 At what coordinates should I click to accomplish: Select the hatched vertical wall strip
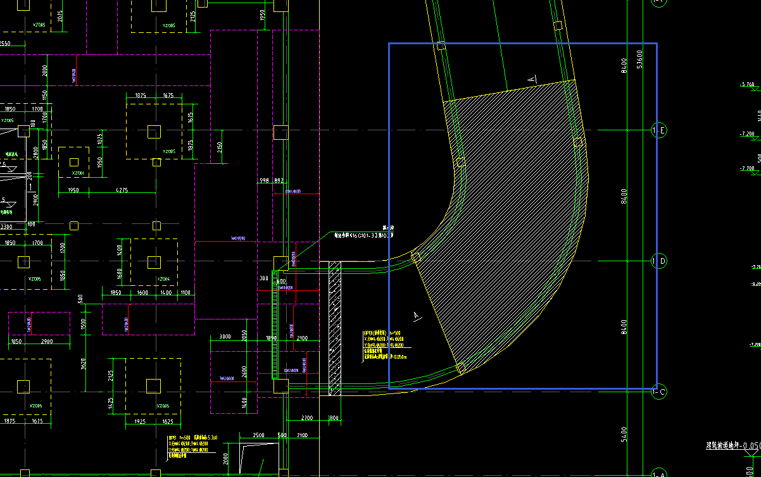point(335,328)
